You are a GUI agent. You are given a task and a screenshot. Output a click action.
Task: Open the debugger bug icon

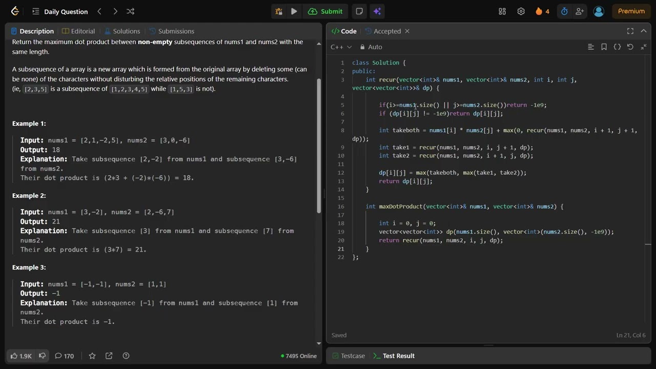[x=279, y=11]
